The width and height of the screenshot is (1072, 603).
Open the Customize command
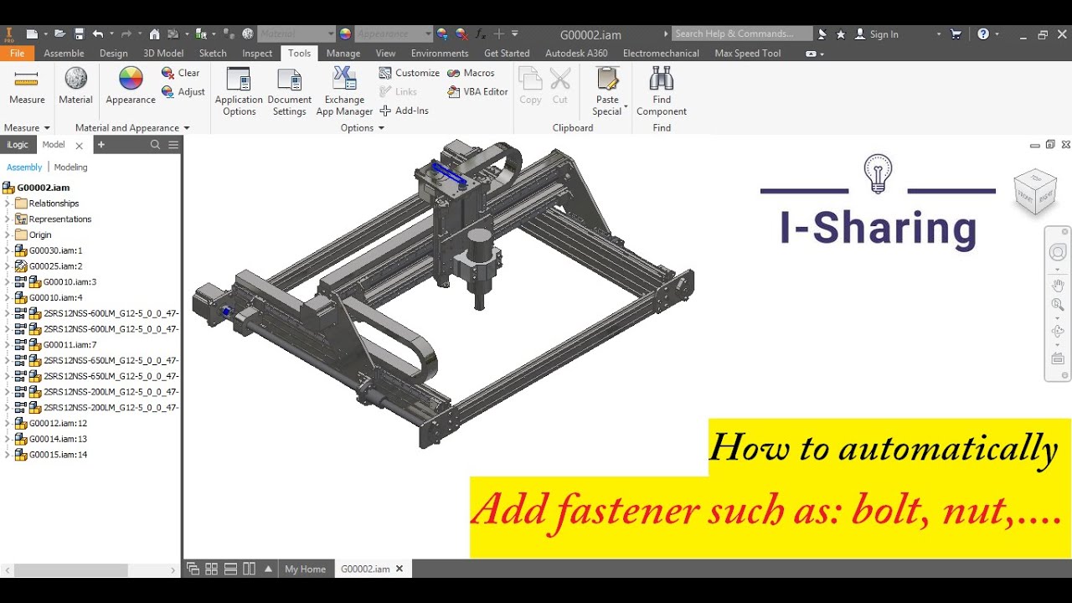(x=409, y=73)
